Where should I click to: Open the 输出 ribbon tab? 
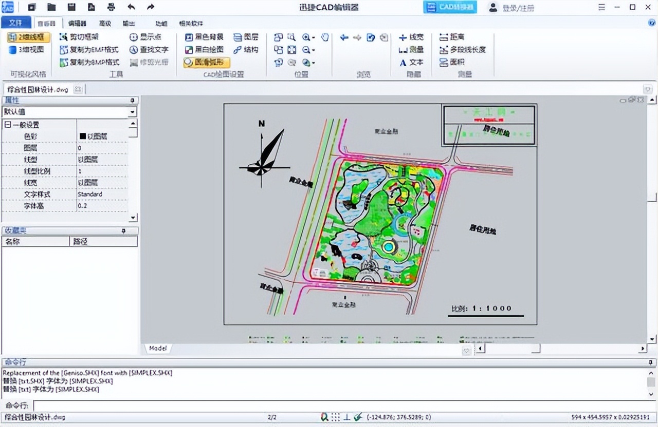130,23
